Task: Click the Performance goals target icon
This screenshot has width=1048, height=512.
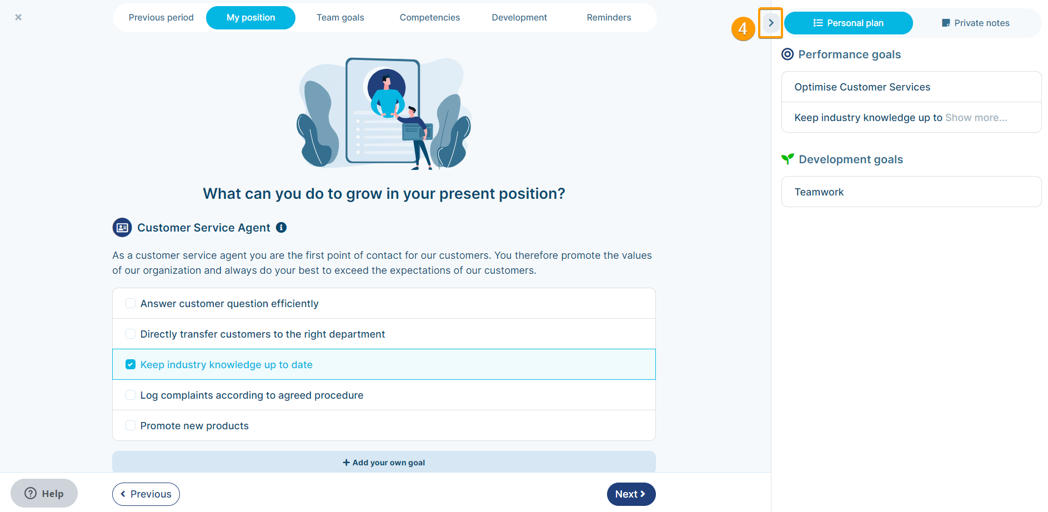Action: pyautogui.click(x=788, y=54)
